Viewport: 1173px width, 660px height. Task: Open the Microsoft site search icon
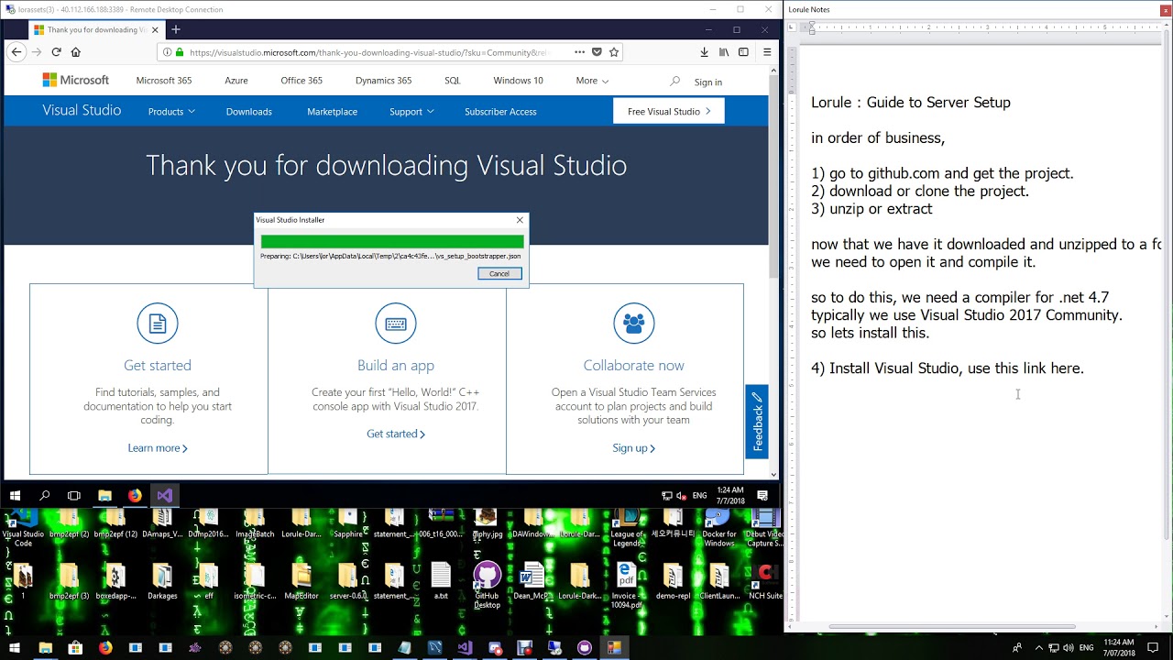tap(675, 81)
